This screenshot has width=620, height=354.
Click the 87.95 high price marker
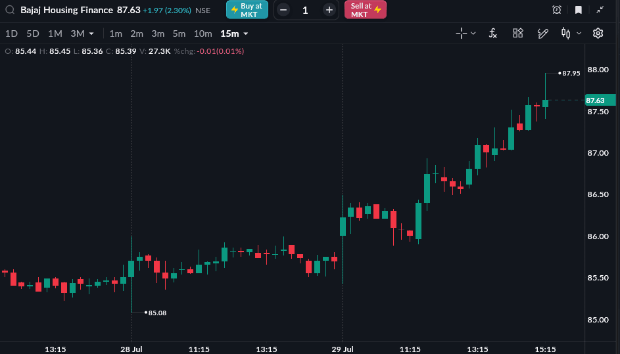coord(571,73)
